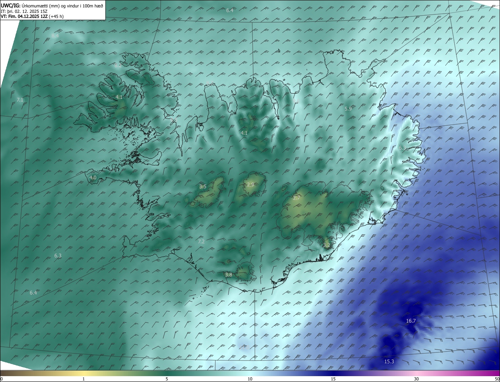
Task: Click the 4.1 value on the Westfjords peninsula
Action: click(x=119, y=97)
